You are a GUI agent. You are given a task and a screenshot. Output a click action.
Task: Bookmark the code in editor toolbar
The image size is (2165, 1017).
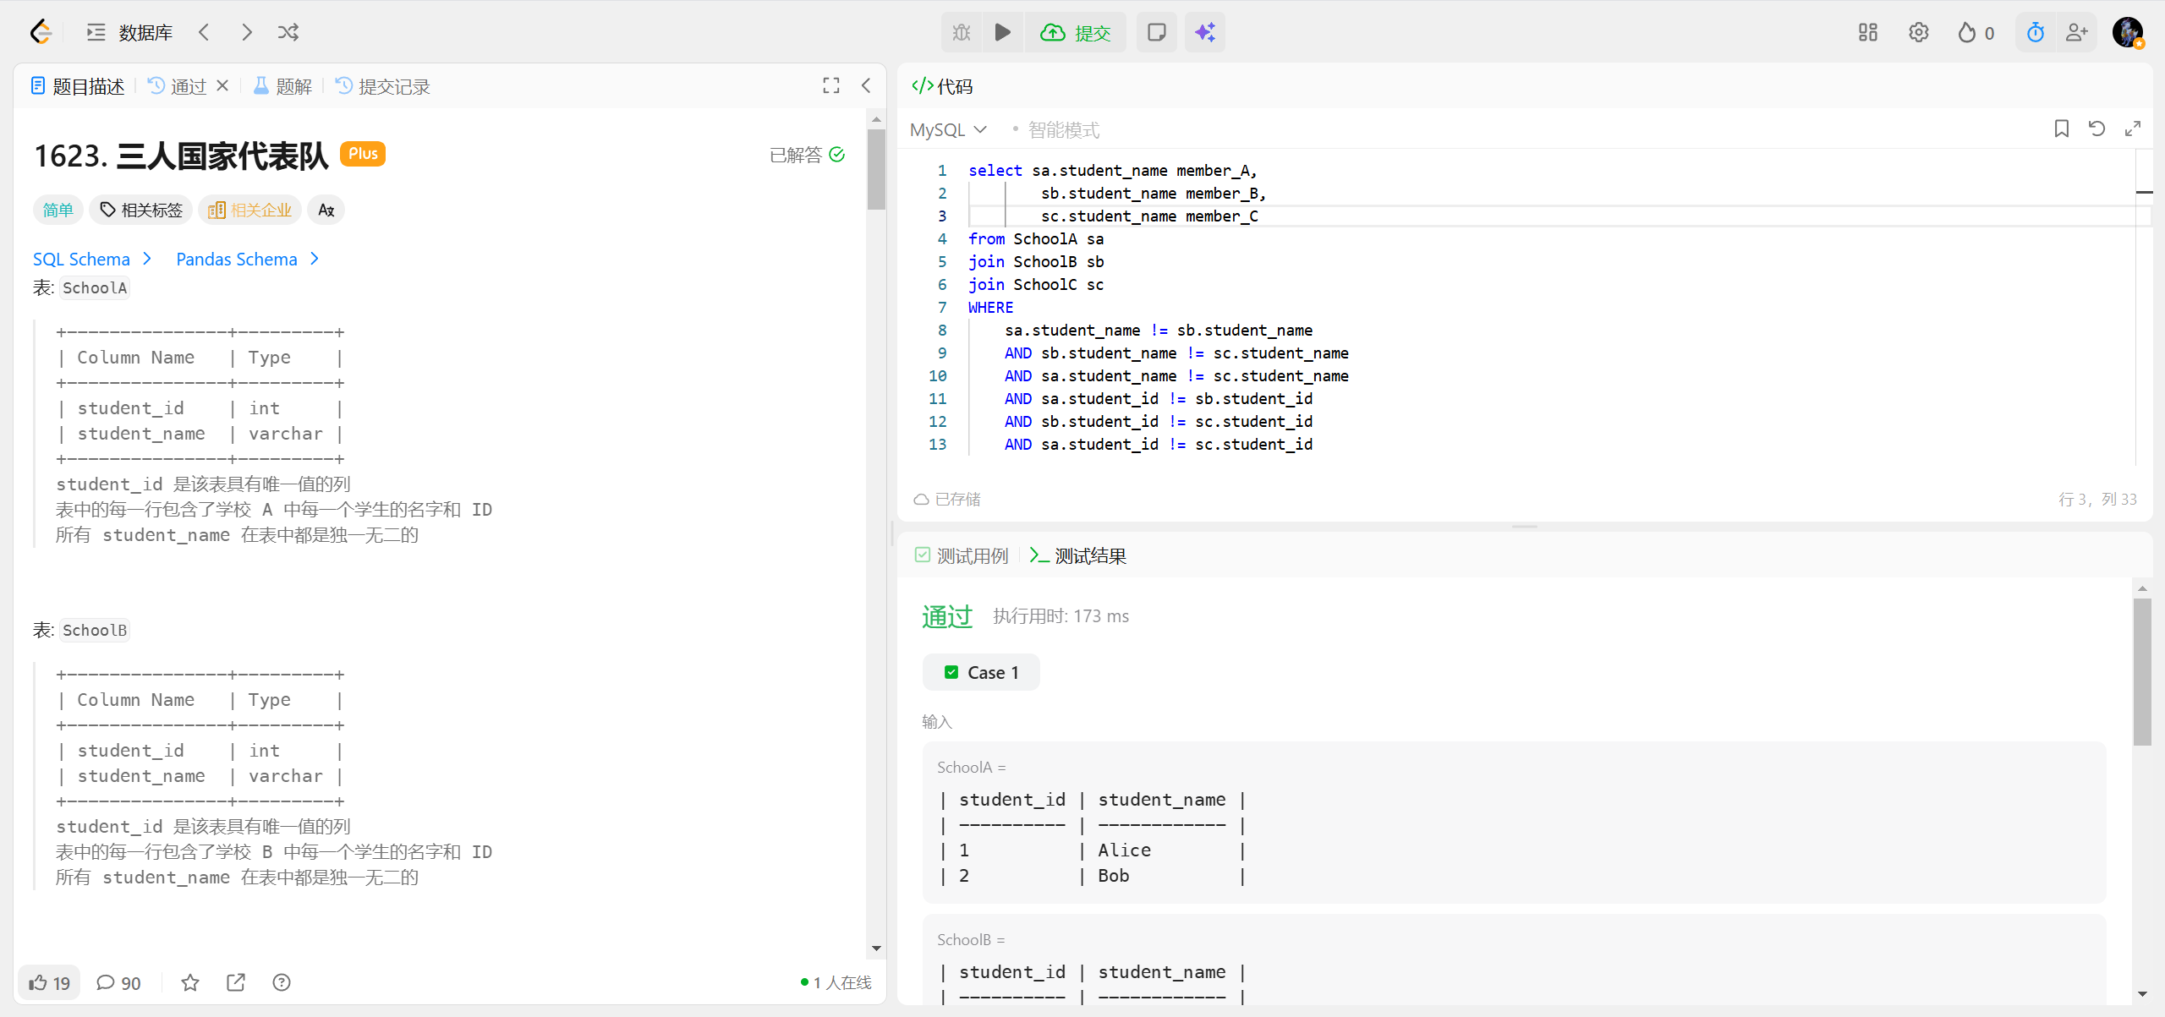pos(2062,128)
